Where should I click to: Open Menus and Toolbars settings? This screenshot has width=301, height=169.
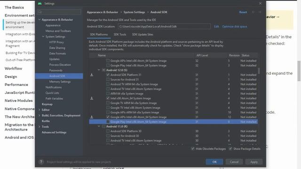(x=58, y=31)
